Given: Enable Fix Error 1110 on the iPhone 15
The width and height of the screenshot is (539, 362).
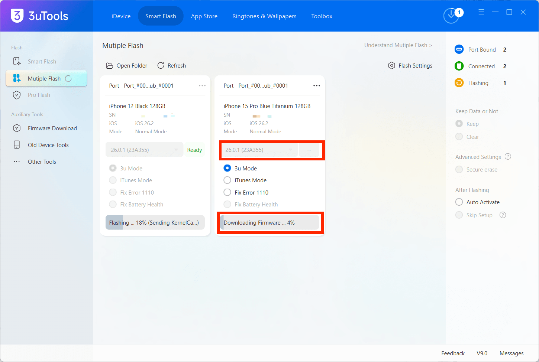Looking at the screenshot, I should [227, 192].
